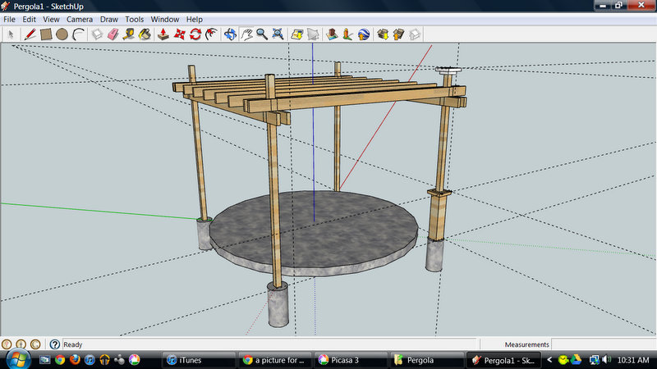Select the Rotate tool
Screen dimensions: 657x369
coord(195,34)
